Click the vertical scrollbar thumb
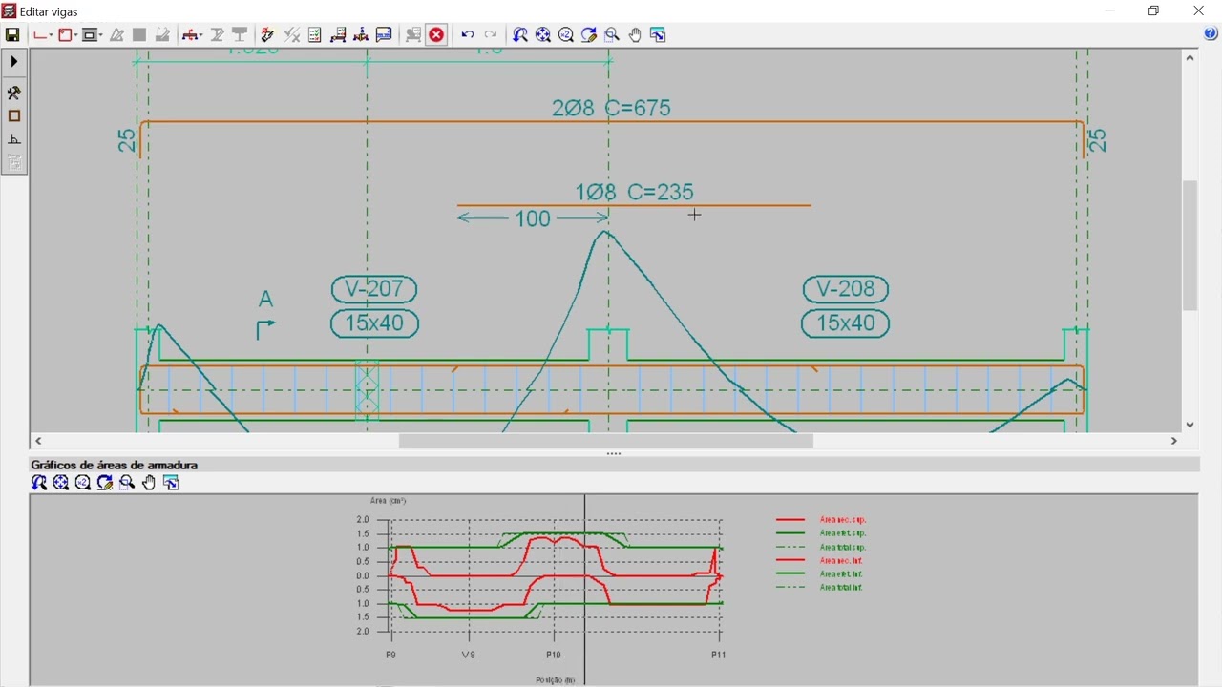The width and height of the screenshot is (1222, 687). (x=1190, y=245)
